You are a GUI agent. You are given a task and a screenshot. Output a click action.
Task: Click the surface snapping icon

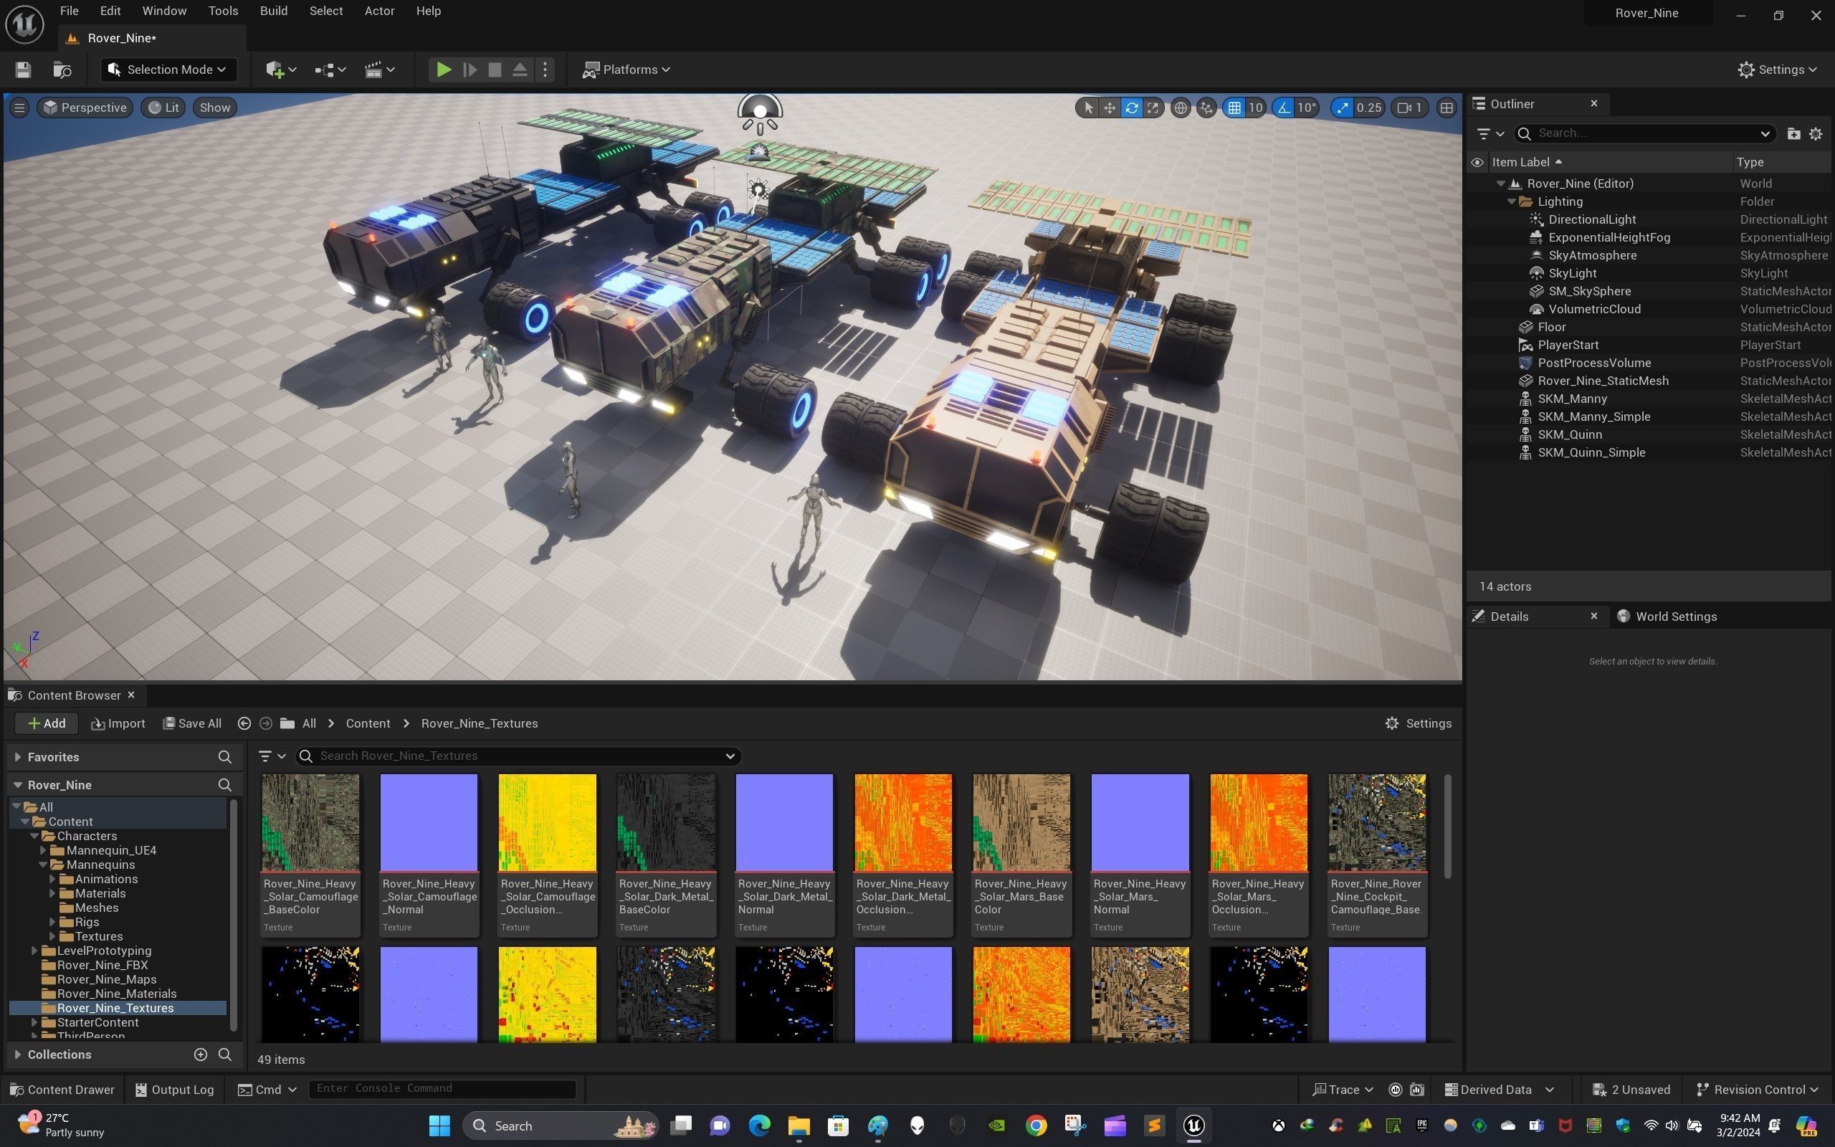click(1206, 108)
